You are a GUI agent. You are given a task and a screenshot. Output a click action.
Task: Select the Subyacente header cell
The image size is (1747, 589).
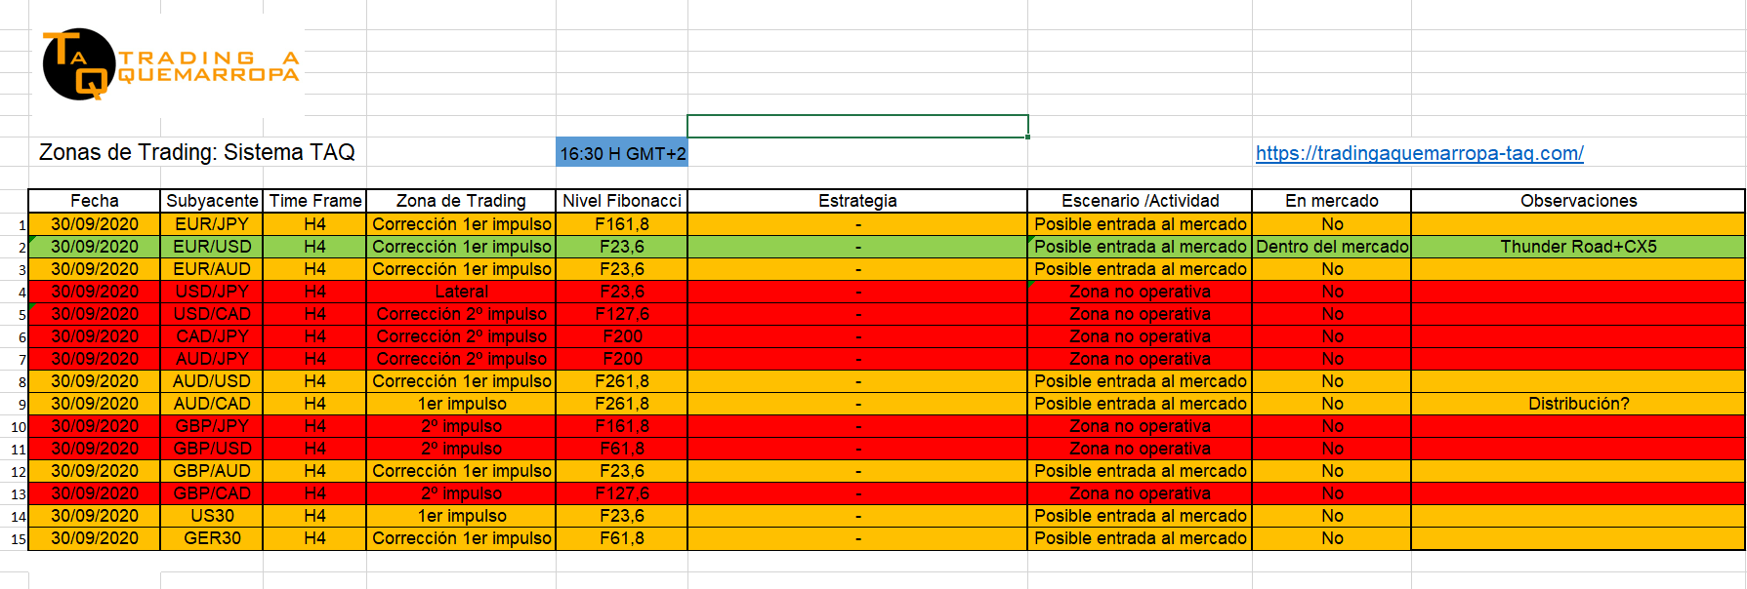[x=212, y=201]
